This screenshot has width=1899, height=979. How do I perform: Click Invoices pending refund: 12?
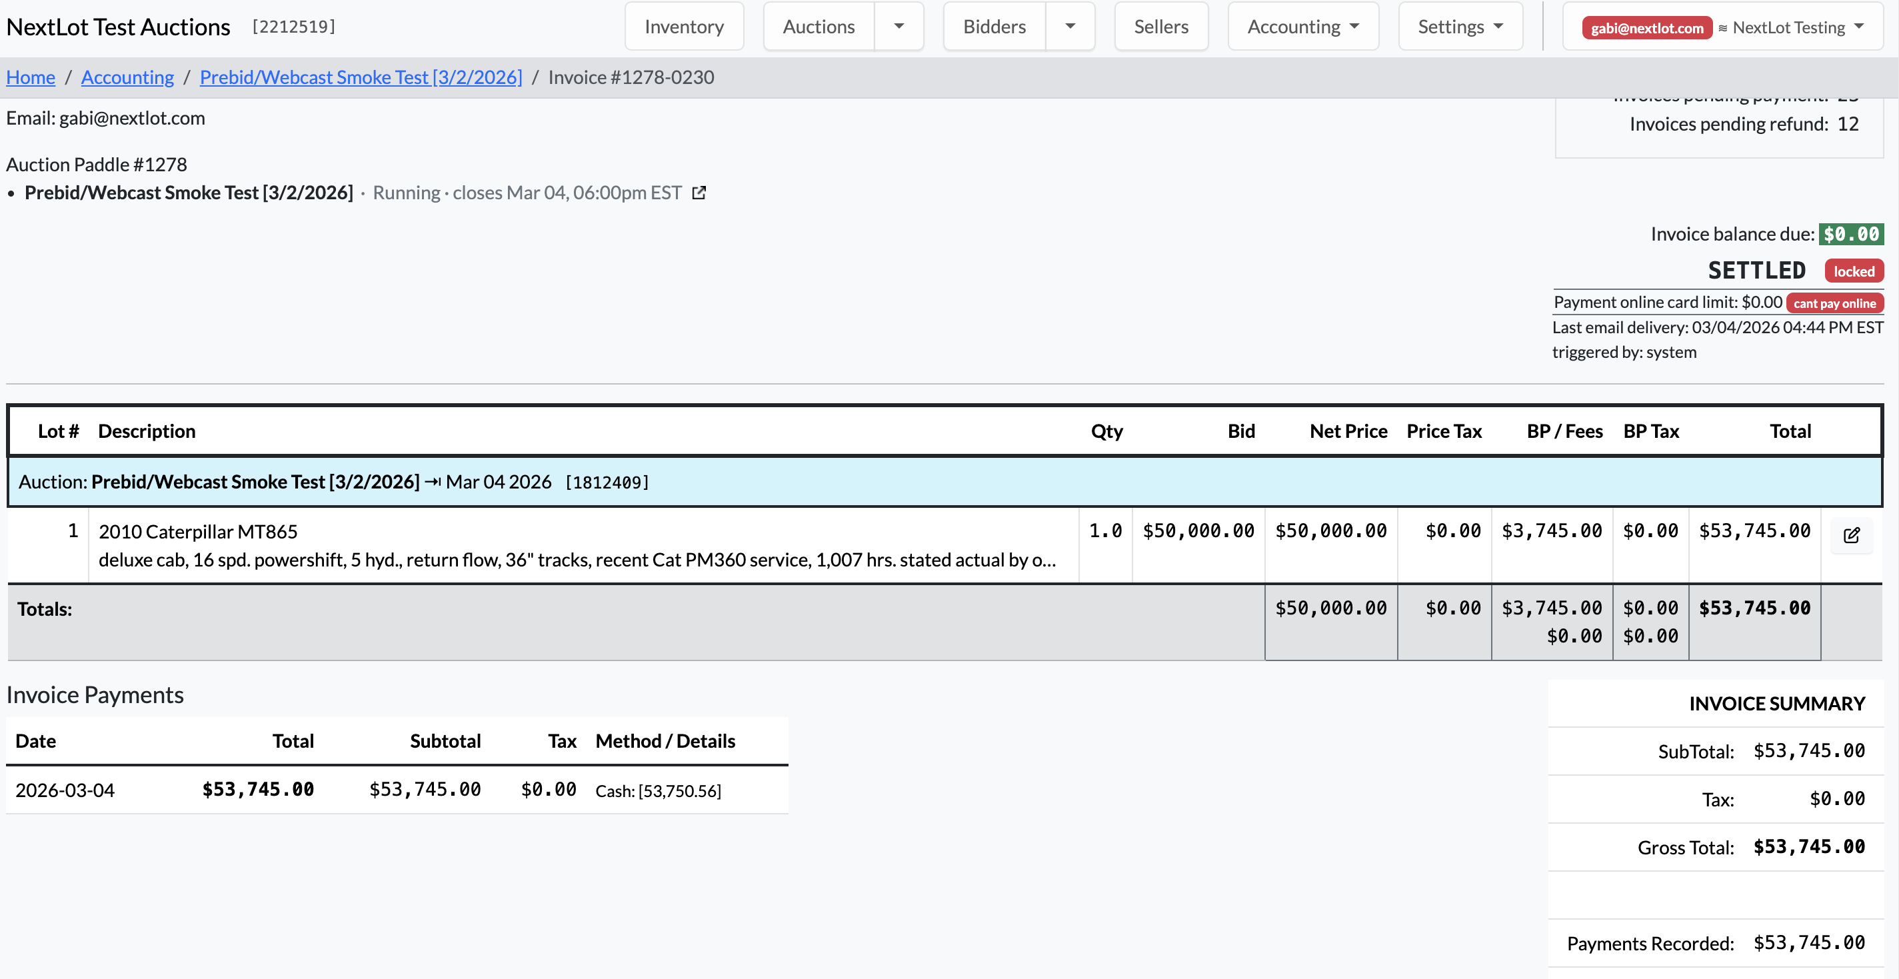pos(1744,124)
